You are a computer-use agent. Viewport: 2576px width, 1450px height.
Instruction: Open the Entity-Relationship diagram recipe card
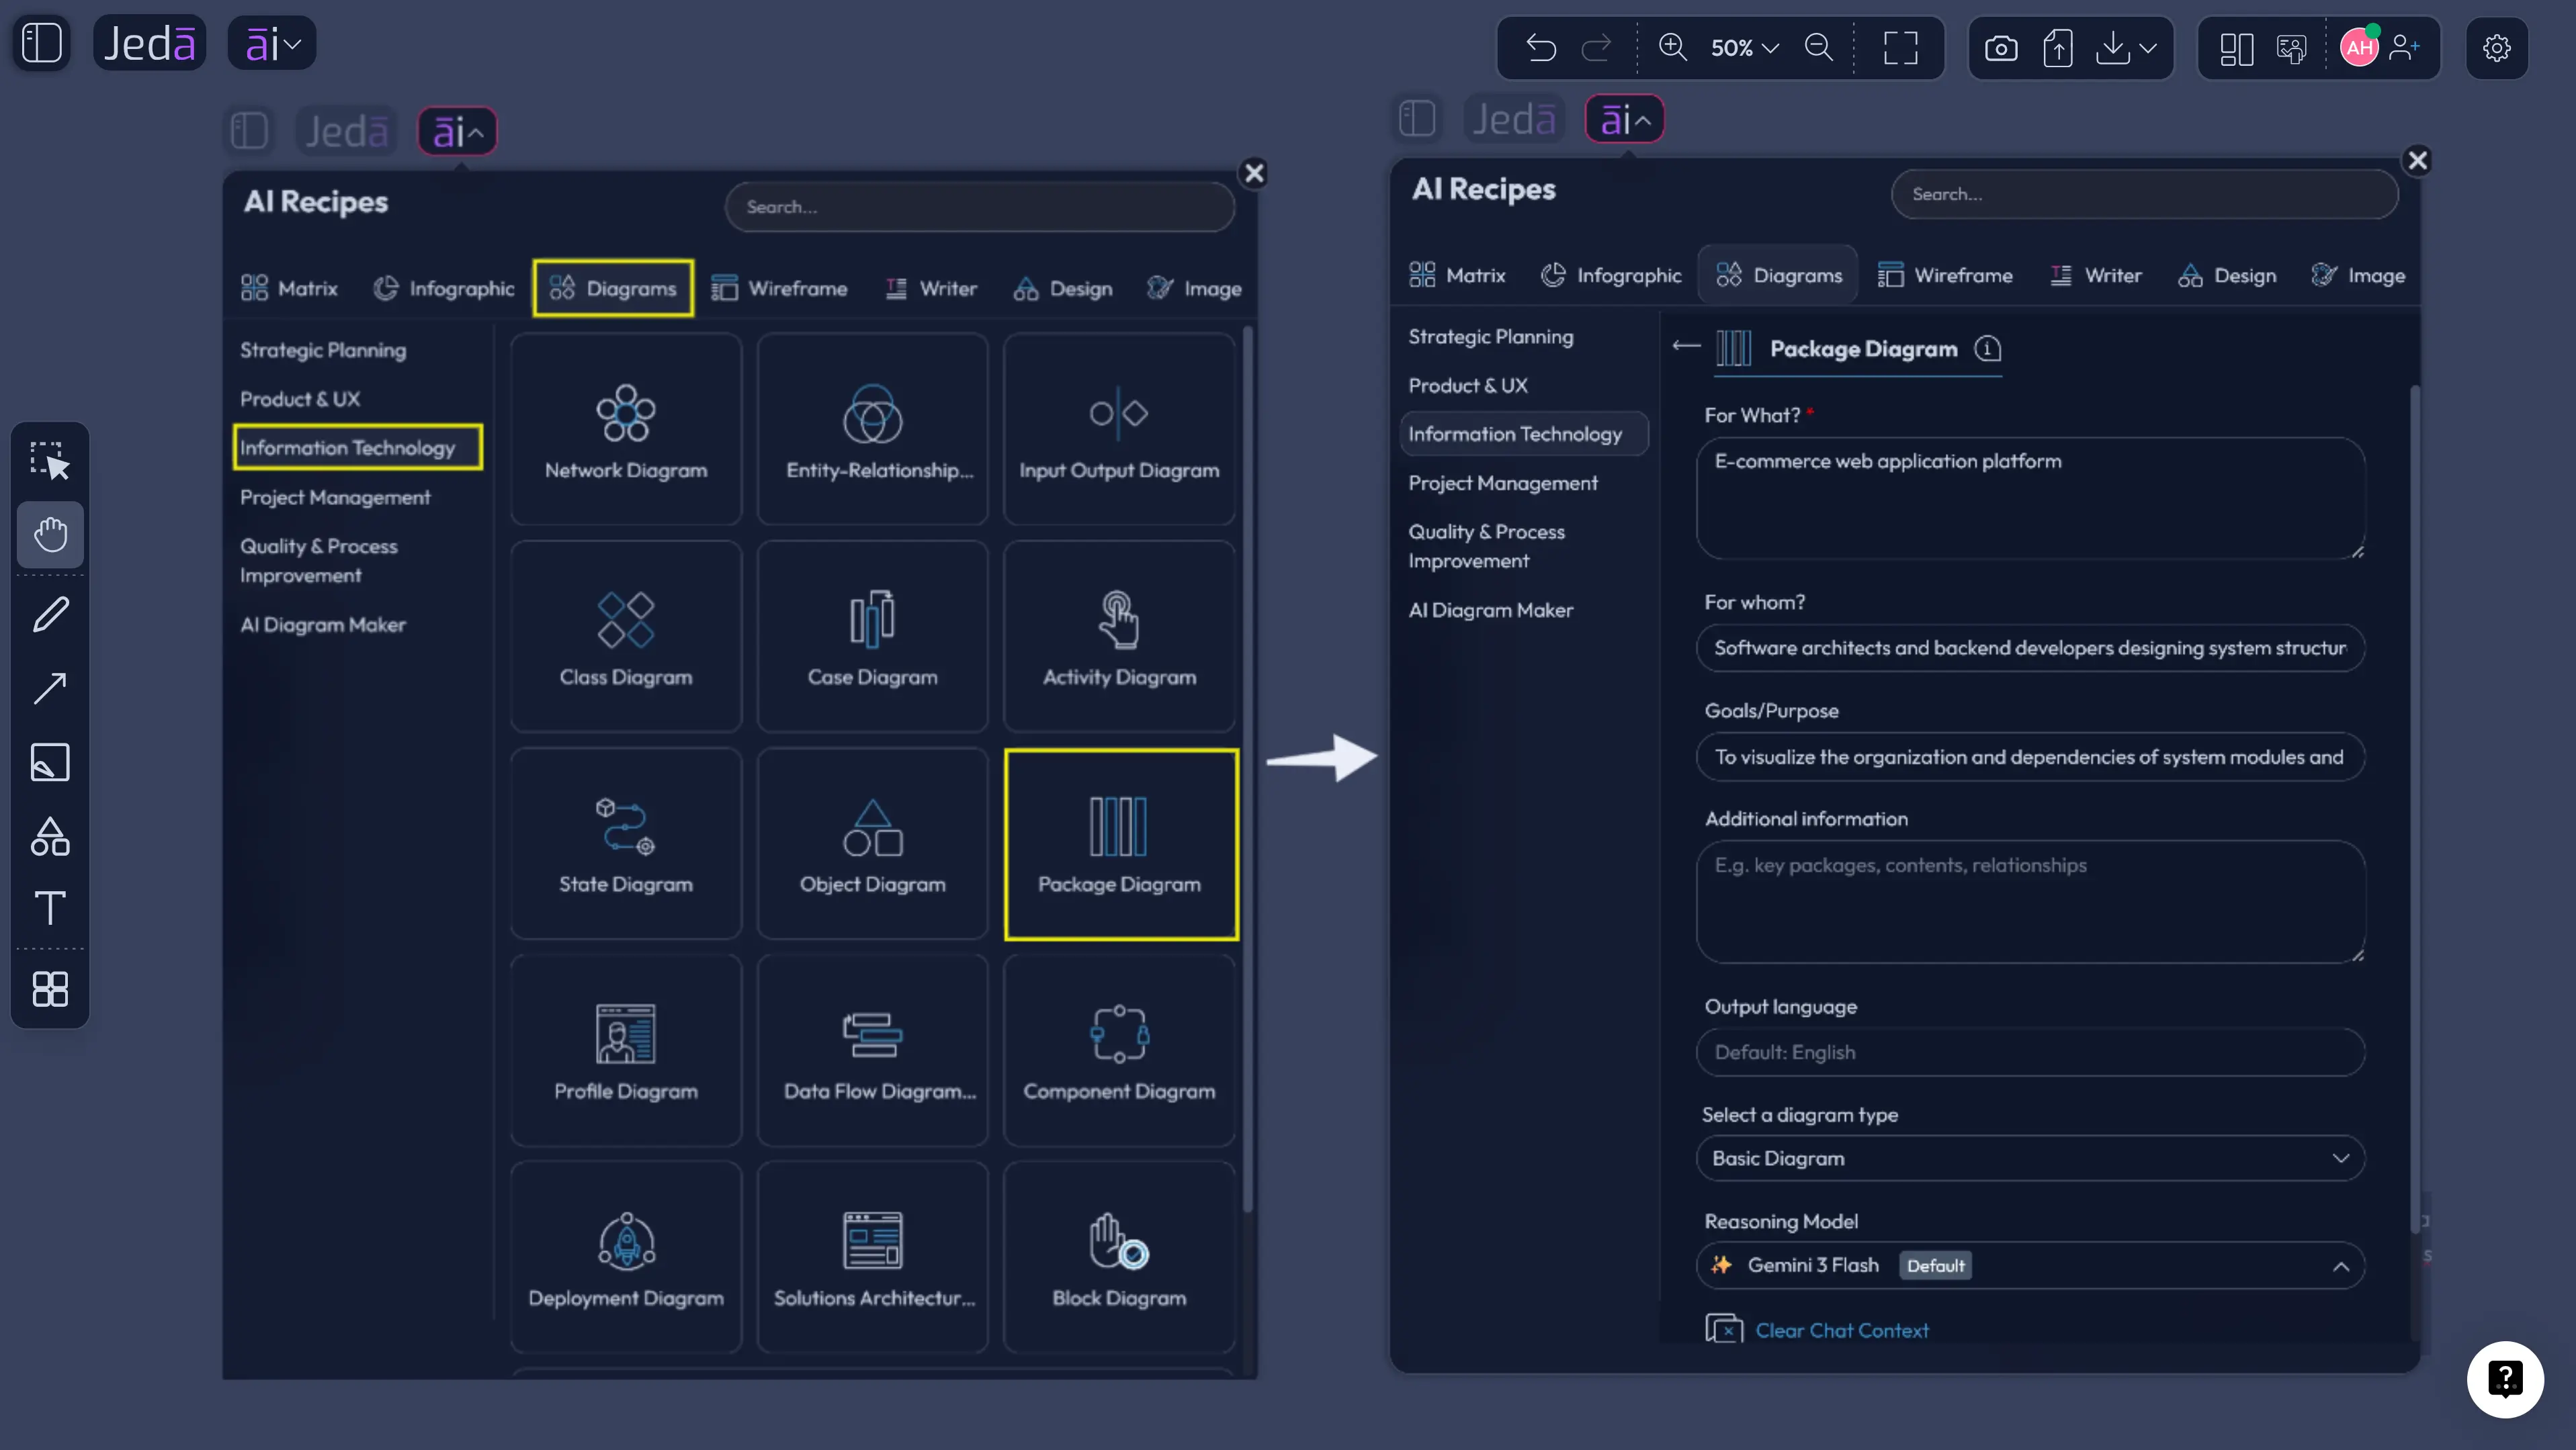coord(872,430)
